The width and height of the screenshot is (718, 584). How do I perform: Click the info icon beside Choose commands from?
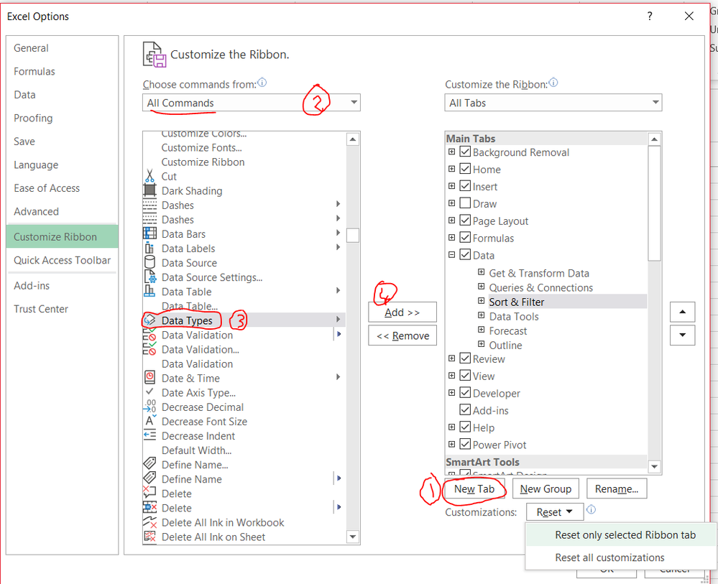(262, 83)
